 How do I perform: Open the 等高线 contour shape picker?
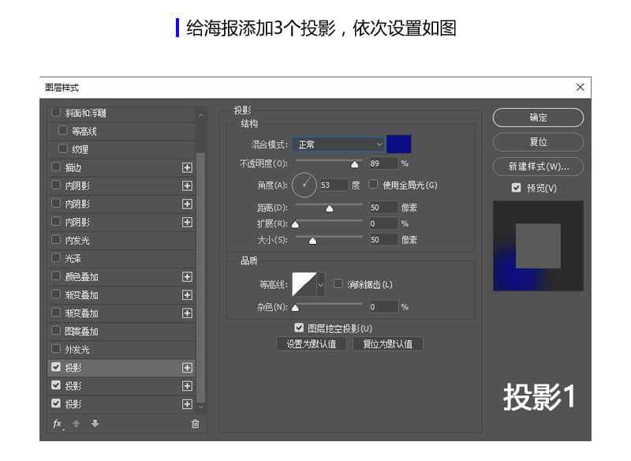tap(304, 283)
